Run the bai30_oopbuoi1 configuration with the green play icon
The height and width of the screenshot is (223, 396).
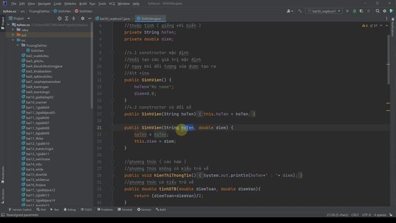point(348,11)
